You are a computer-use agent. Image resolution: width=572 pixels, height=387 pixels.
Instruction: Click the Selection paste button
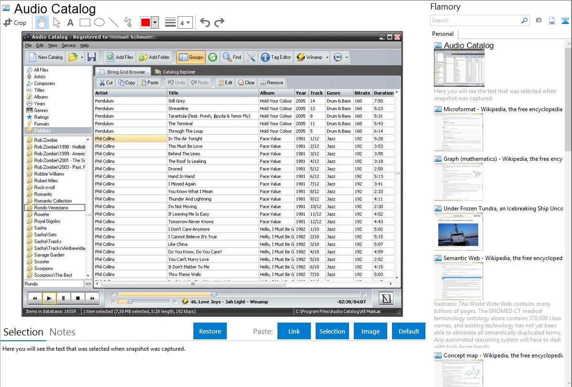click(x=332, y=331)
